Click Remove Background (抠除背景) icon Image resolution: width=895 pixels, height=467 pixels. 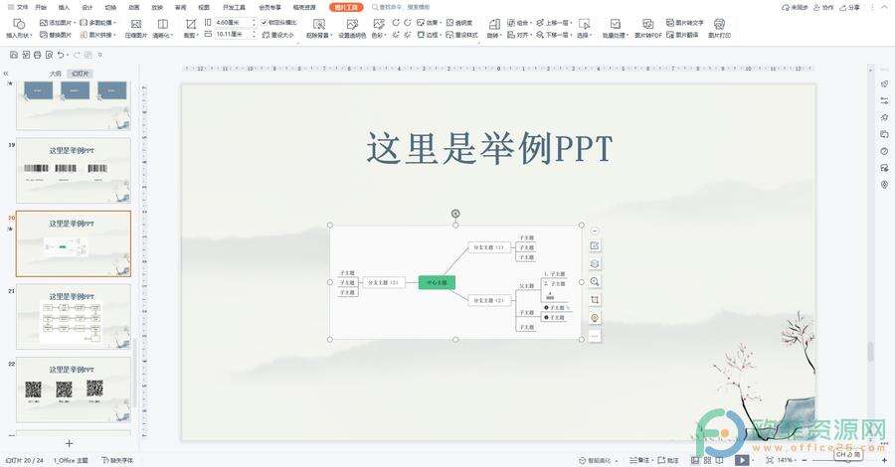[319, 24]
